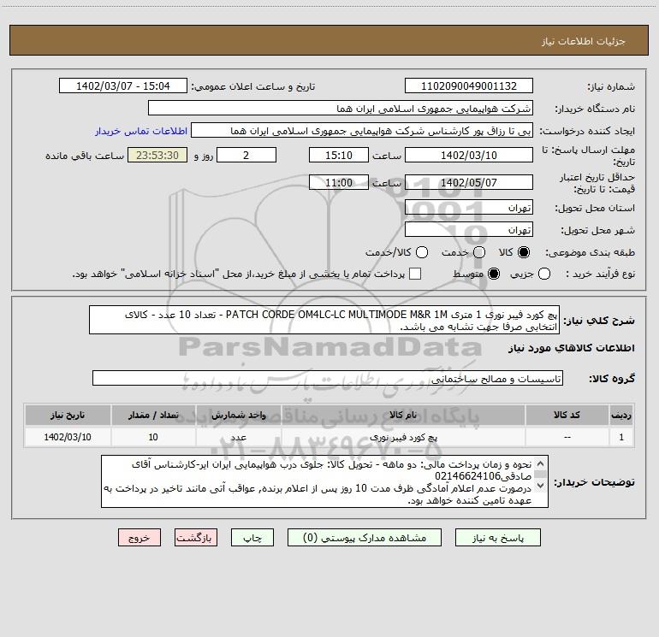The image size is (659, 637).
Task: Click the نام دستگاه خریدار field
Action: (x=341, y=109)
